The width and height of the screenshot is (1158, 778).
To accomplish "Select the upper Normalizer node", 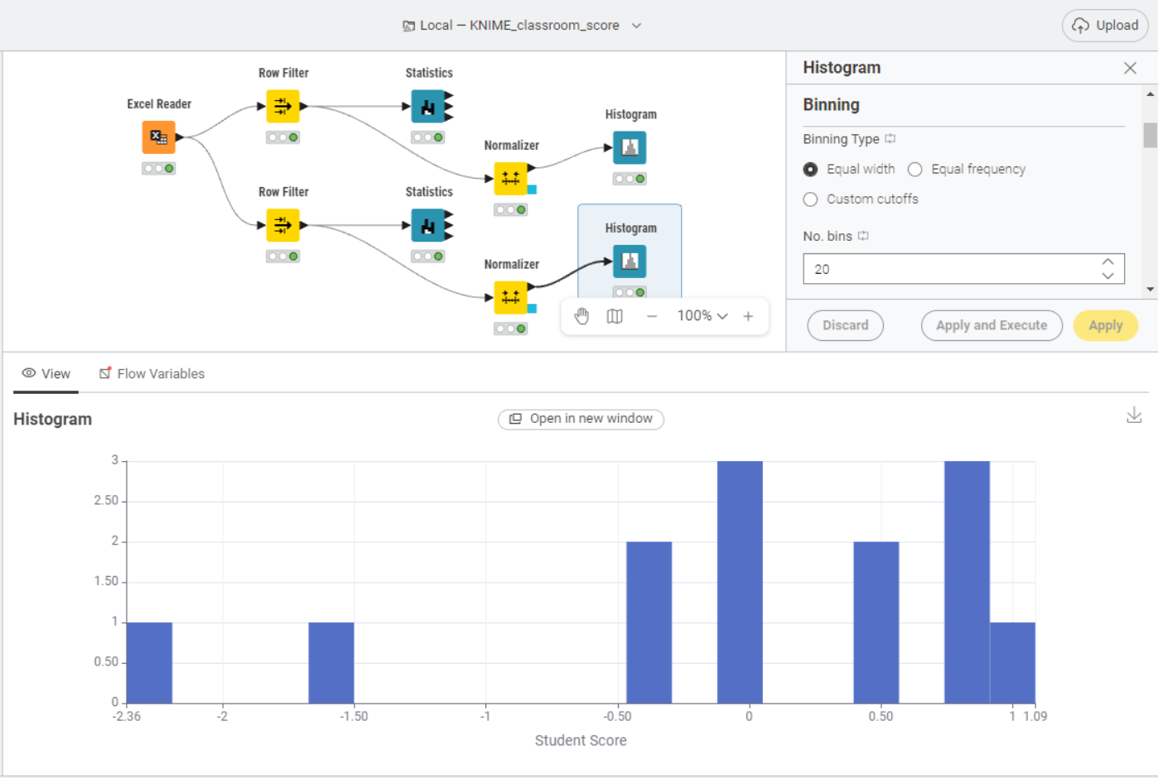I will 510,179.
